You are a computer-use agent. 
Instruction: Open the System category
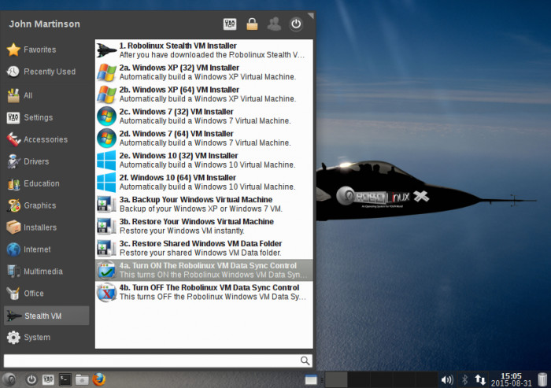tap(46, 338)
